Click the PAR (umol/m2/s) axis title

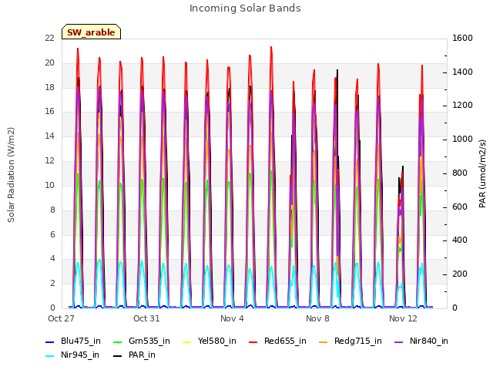(482, 173)
